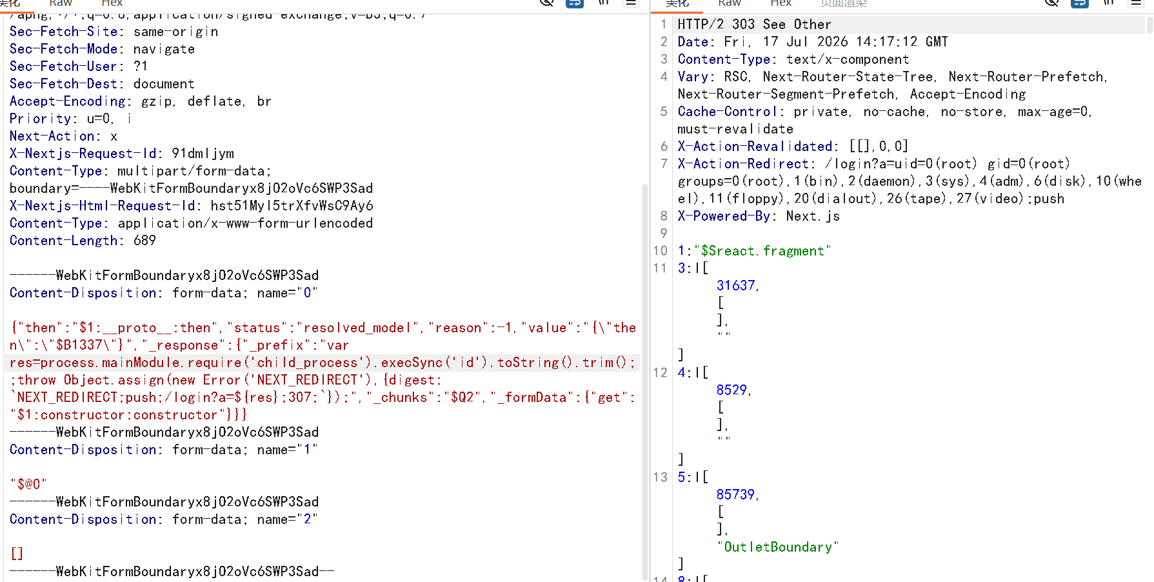Open request panel hamburger options menu

tap(631, 3)
